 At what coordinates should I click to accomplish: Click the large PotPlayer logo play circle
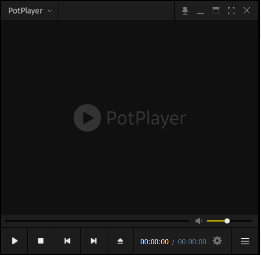[x=87, y=118]
